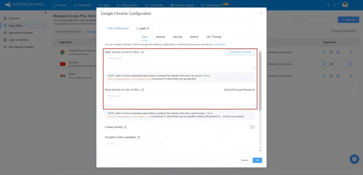Focus the Block access URLs text area
The image size is (363, 175).
pos(180,99)
